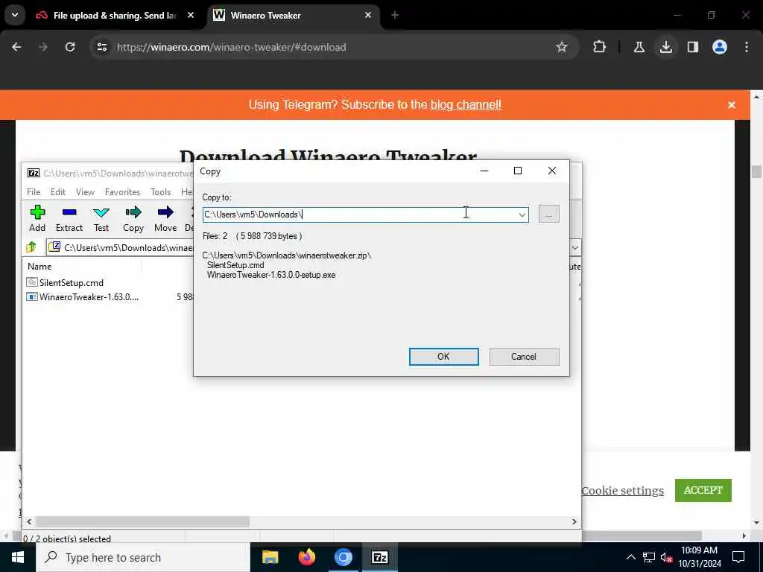Open Chrome Labs flask icon

point(639,47)
